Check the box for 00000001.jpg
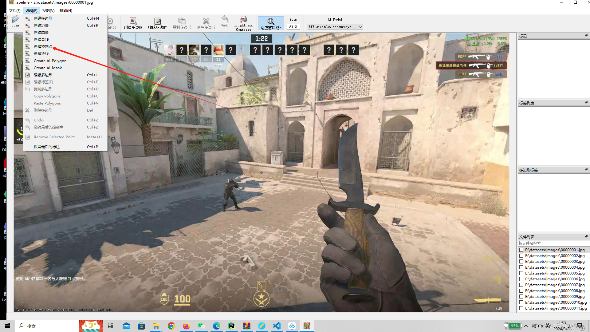This screenshot has height=332, width=590. click(x=521, y=250)
